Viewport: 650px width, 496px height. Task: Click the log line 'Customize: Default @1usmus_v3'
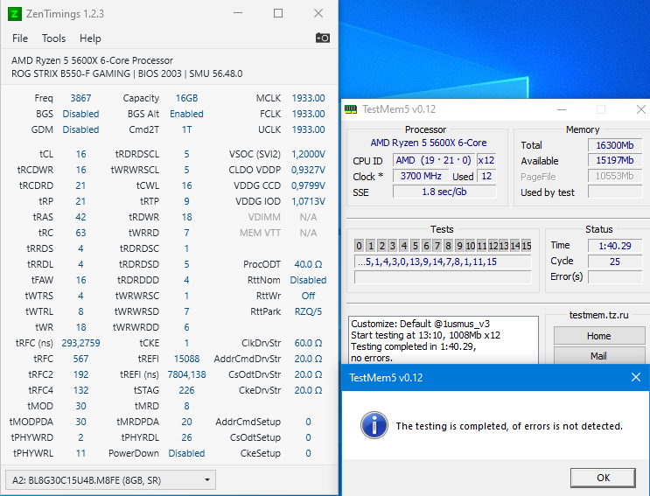420,324
